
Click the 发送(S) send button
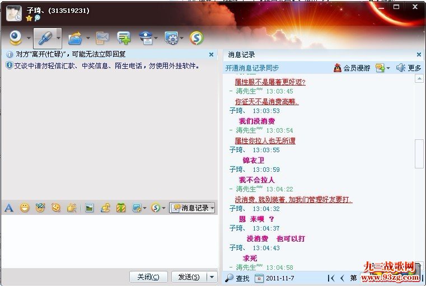189,276
